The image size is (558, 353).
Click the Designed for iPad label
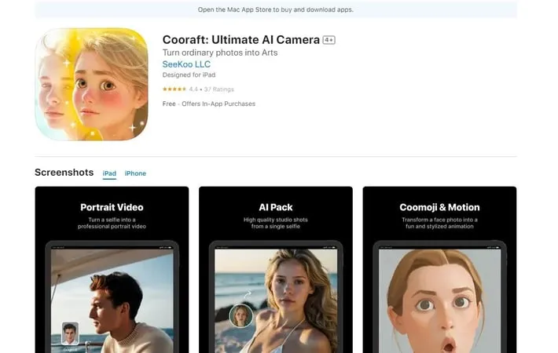click(190, 75)
